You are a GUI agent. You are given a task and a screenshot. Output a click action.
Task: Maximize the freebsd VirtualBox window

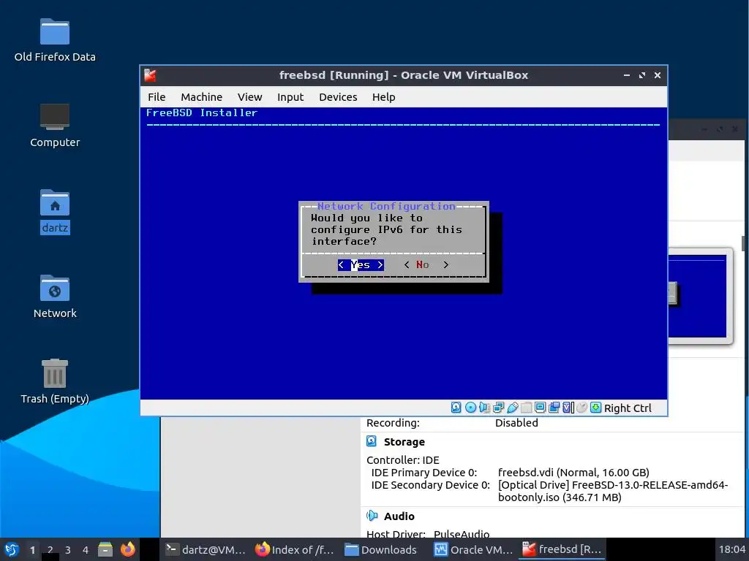[x=642, y=75]
